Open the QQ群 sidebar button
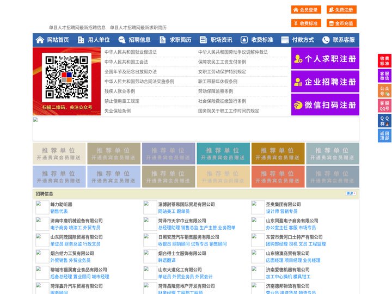Image resolution: width=392 pixels, height=294 pixels. pyautogui.click(x=384, y=121)
